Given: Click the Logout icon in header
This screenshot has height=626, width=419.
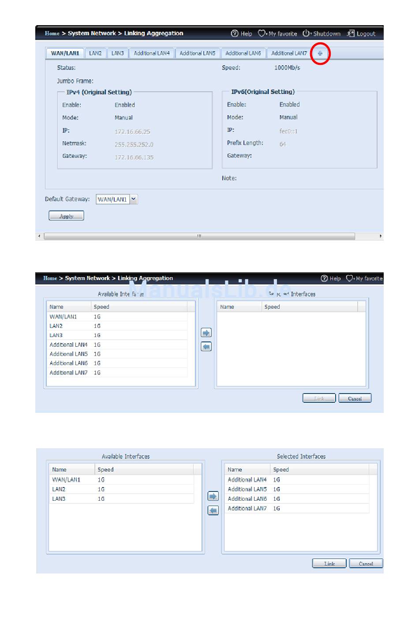Looking at the screenshot, I should click(351, 34).
